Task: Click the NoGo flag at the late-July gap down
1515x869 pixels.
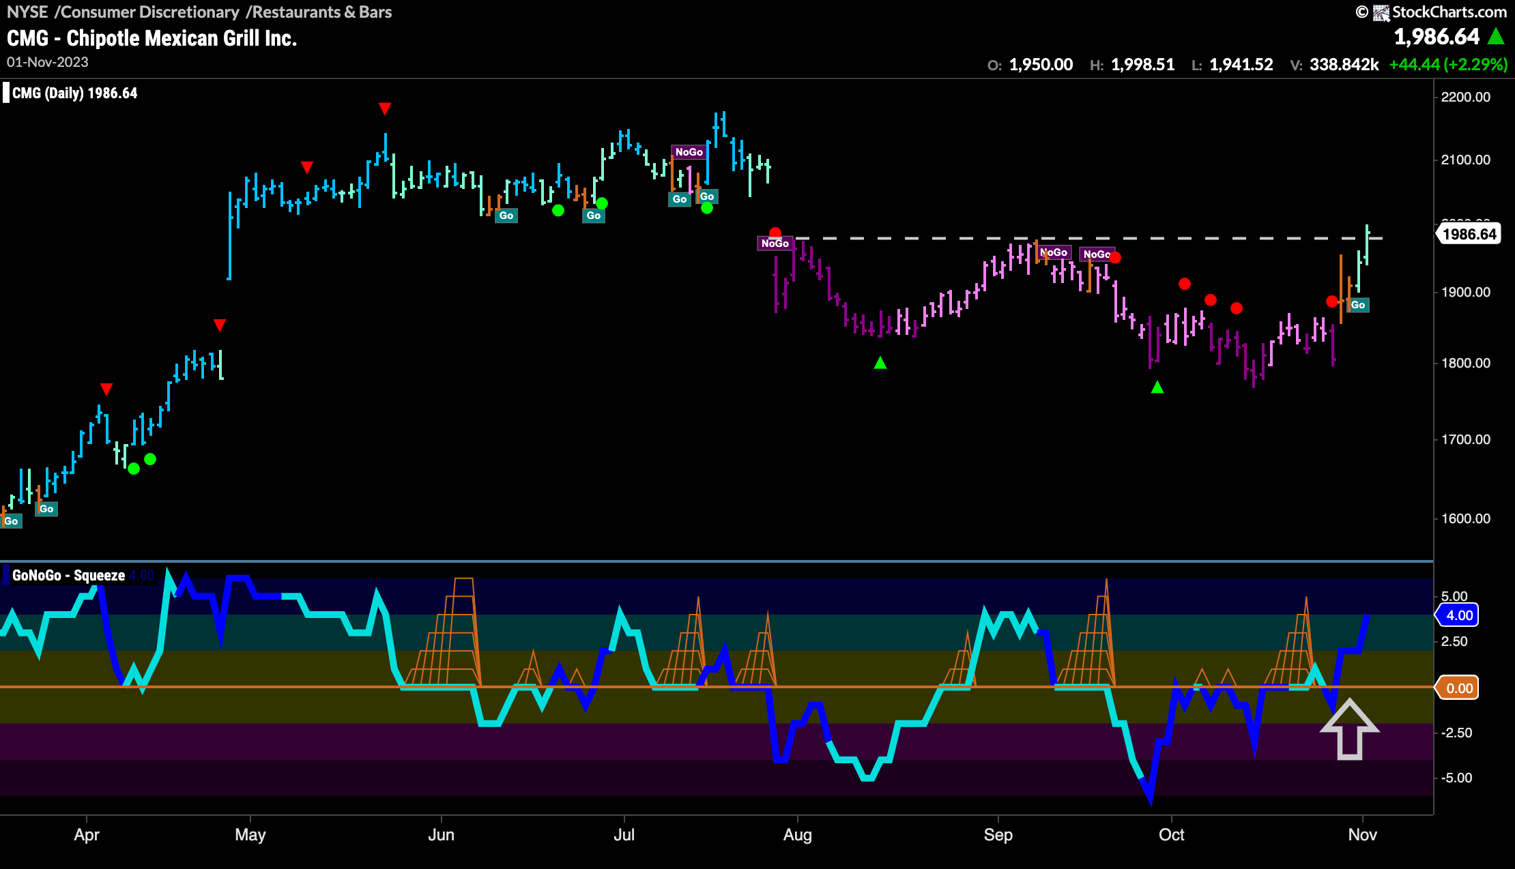Action: [x=775, y=244]
